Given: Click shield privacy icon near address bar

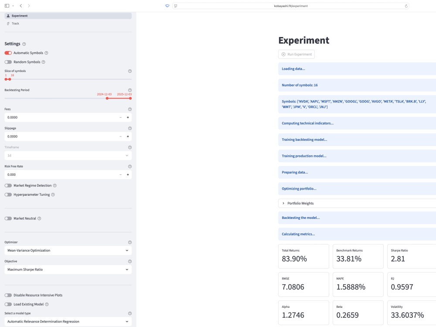Looking at the screenshot, I should 167,6.
